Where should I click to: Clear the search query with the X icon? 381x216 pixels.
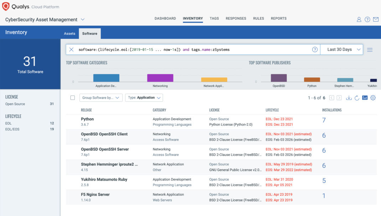[x=71, y=49]
